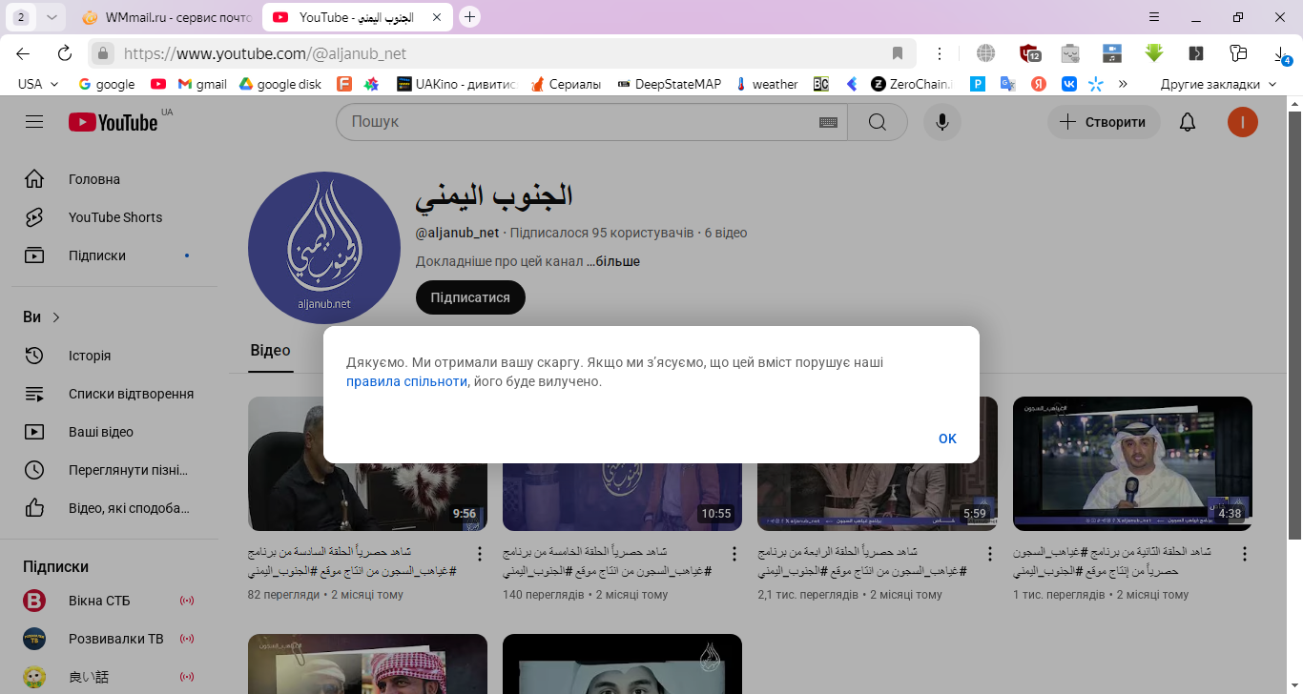Viewport: 1303px width, 694px height.
Task: Click the search magnifier button
Action: click(878, 122)
